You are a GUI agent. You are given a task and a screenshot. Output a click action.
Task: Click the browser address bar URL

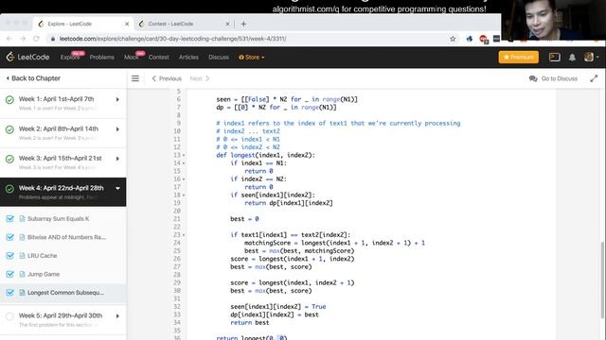pos(172,39)
